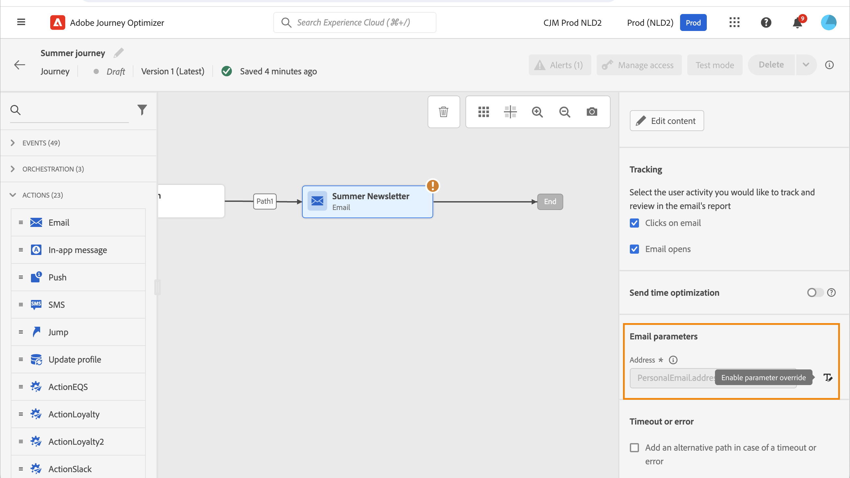Uncheck the Clicks on email checkbox

point(634,223)
